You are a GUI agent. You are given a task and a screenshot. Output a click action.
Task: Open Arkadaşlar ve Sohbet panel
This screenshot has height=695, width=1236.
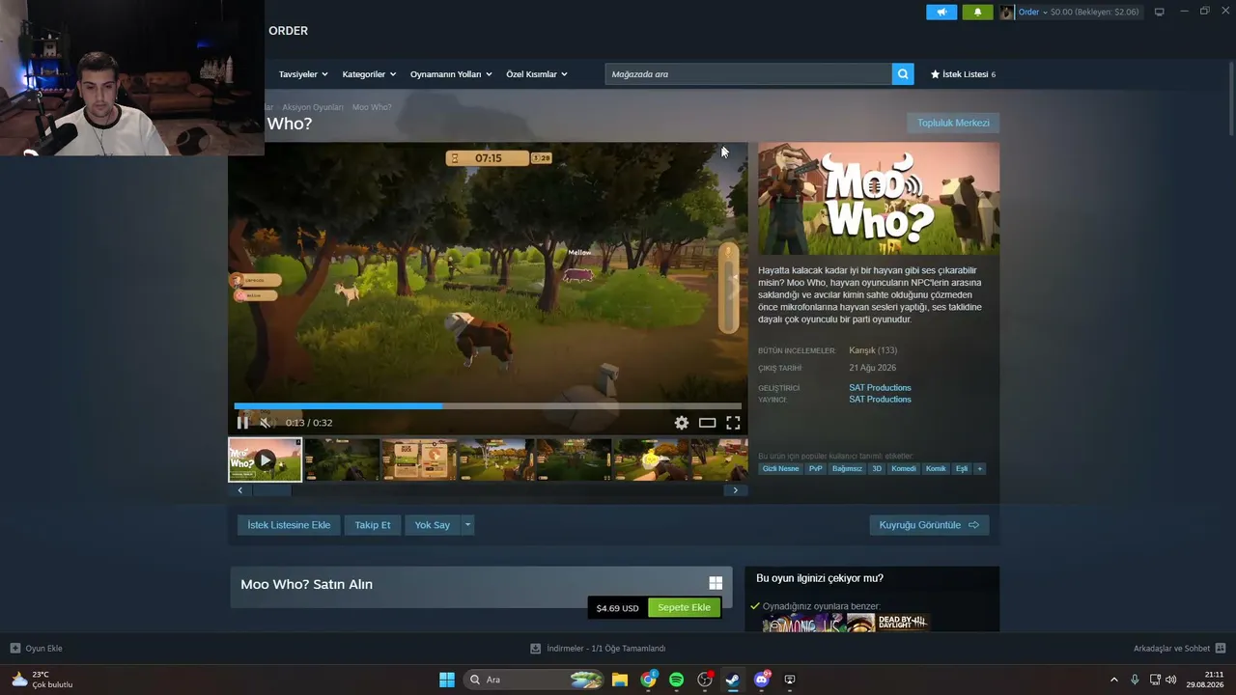click(1179, 649)
